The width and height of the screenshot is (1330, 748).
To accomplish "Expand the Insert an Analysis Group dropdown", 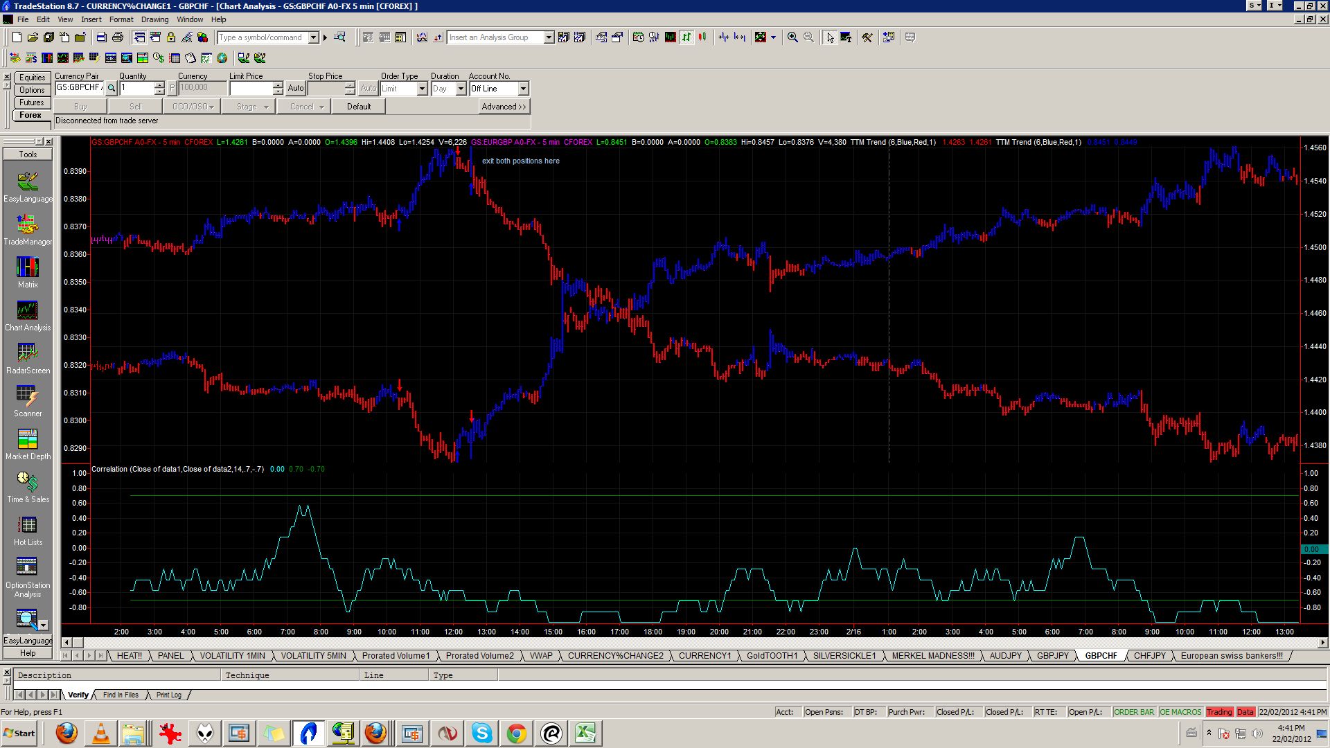I will 549,37.
